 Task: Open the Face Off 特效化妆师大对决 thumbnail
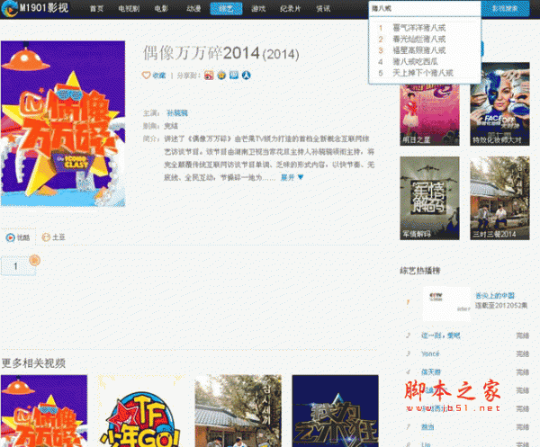[x=499, y=104]
